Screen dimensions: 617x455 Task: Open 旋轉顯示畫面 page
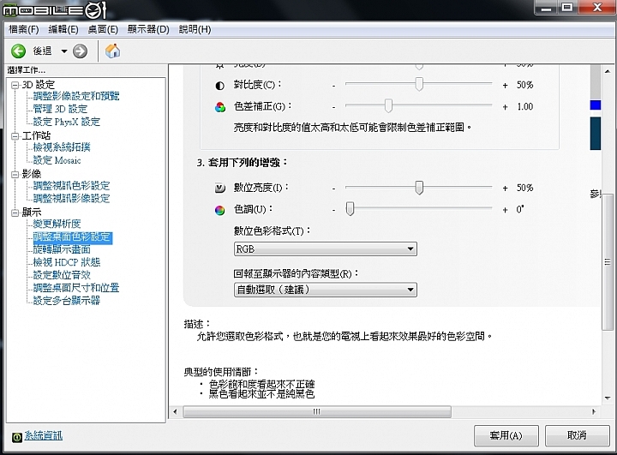pos(62,249)
